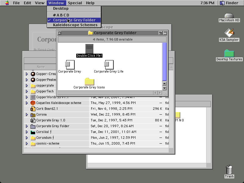The image size is (244, 183).
Task: Expand the Corporate Grey Folder list triangle
Action: pyautogui.click(x=27, y=126)
